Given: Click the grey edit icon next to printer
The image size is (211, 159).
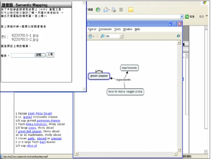Looking at the screenshot, I should tap(121, 10).
